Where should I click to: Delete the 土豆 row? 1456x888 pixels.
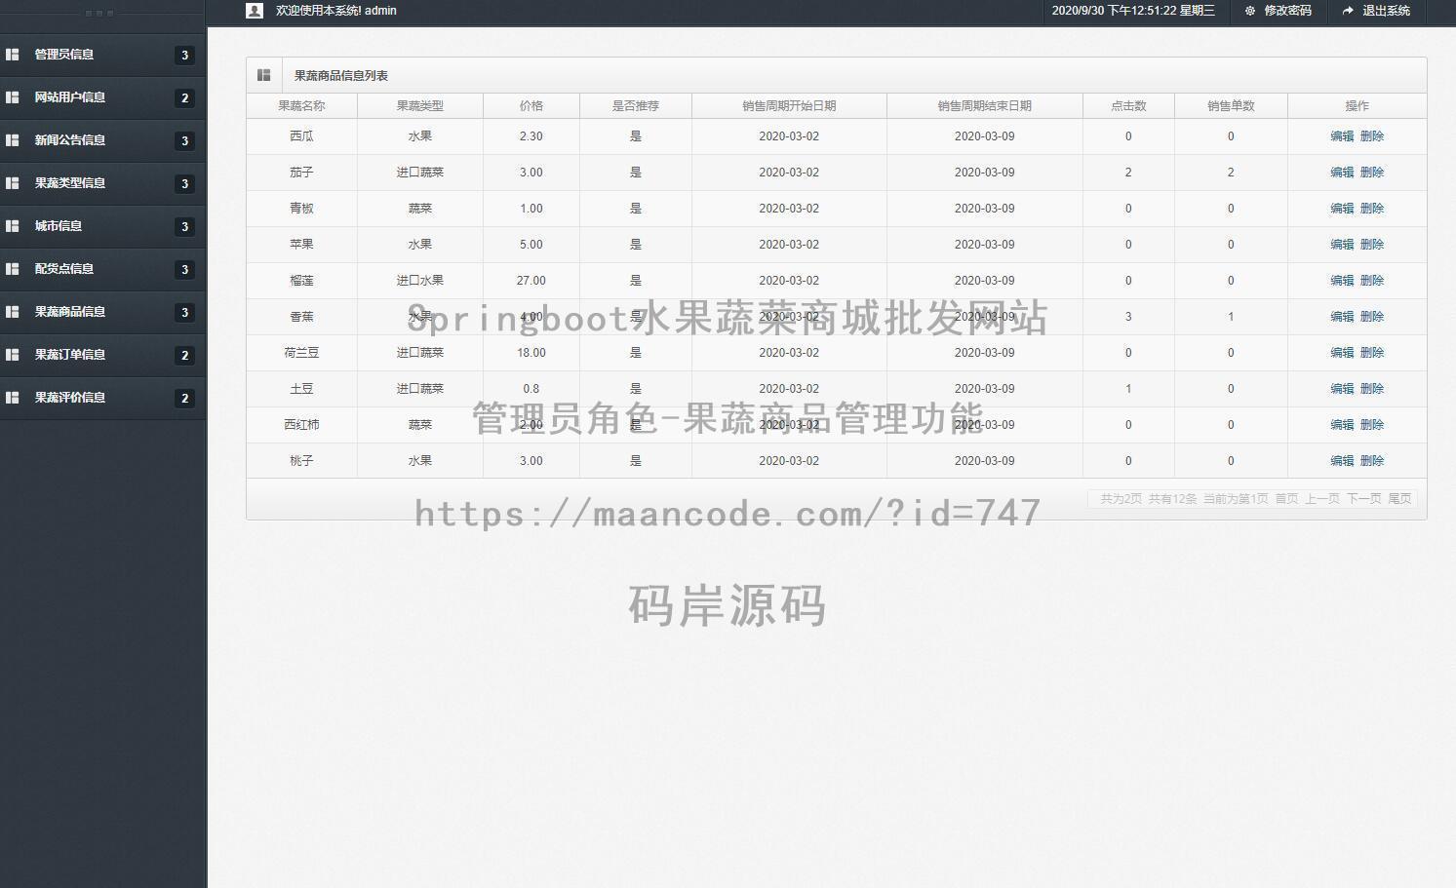coord(1372,389)
